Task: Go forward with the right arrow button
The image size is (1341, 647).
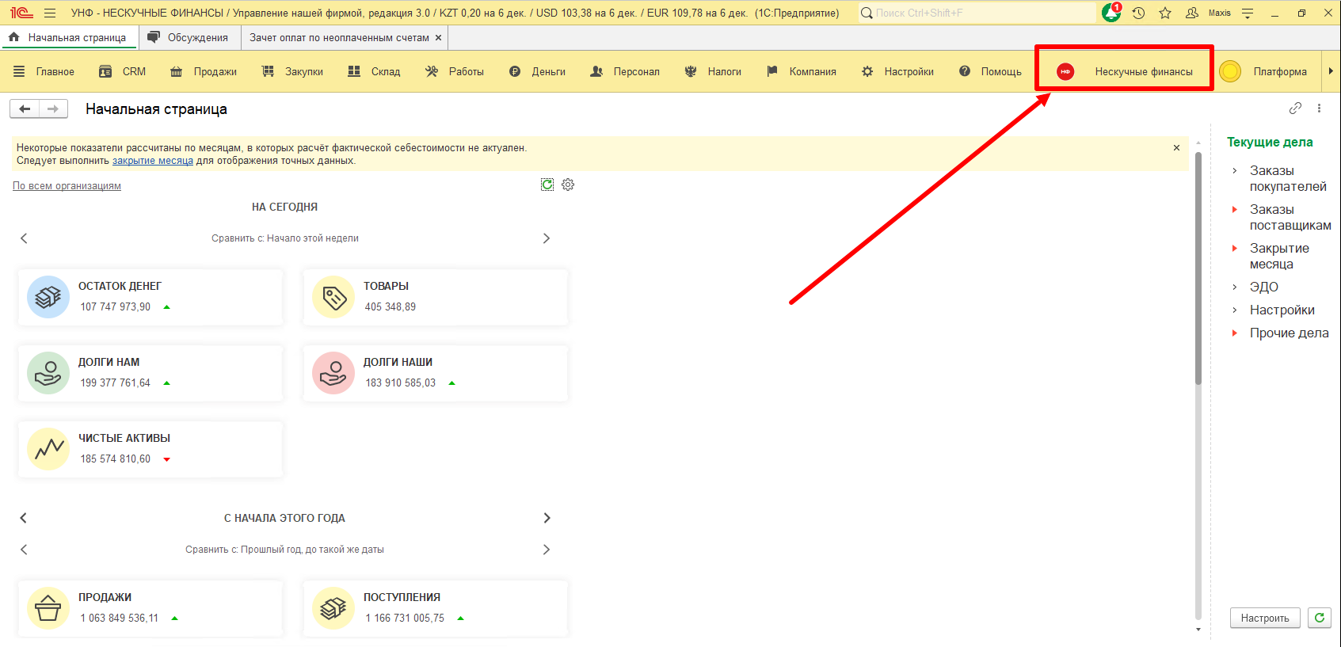Action: [x=53, y=108]
